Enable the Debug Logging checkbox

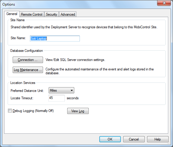(10, 110)
